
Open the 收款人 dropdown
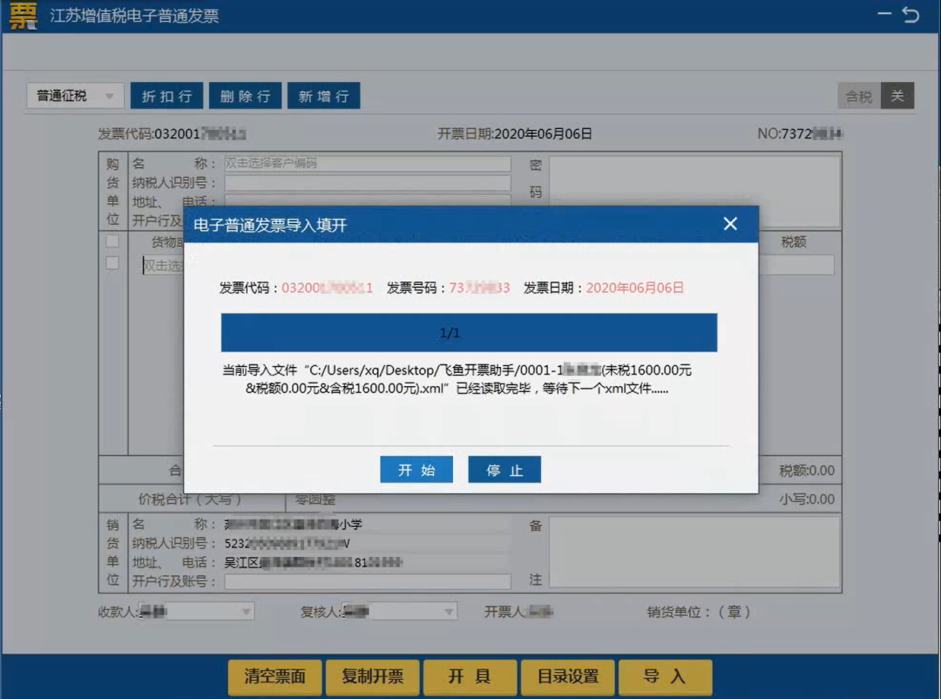tap(196, 611)
